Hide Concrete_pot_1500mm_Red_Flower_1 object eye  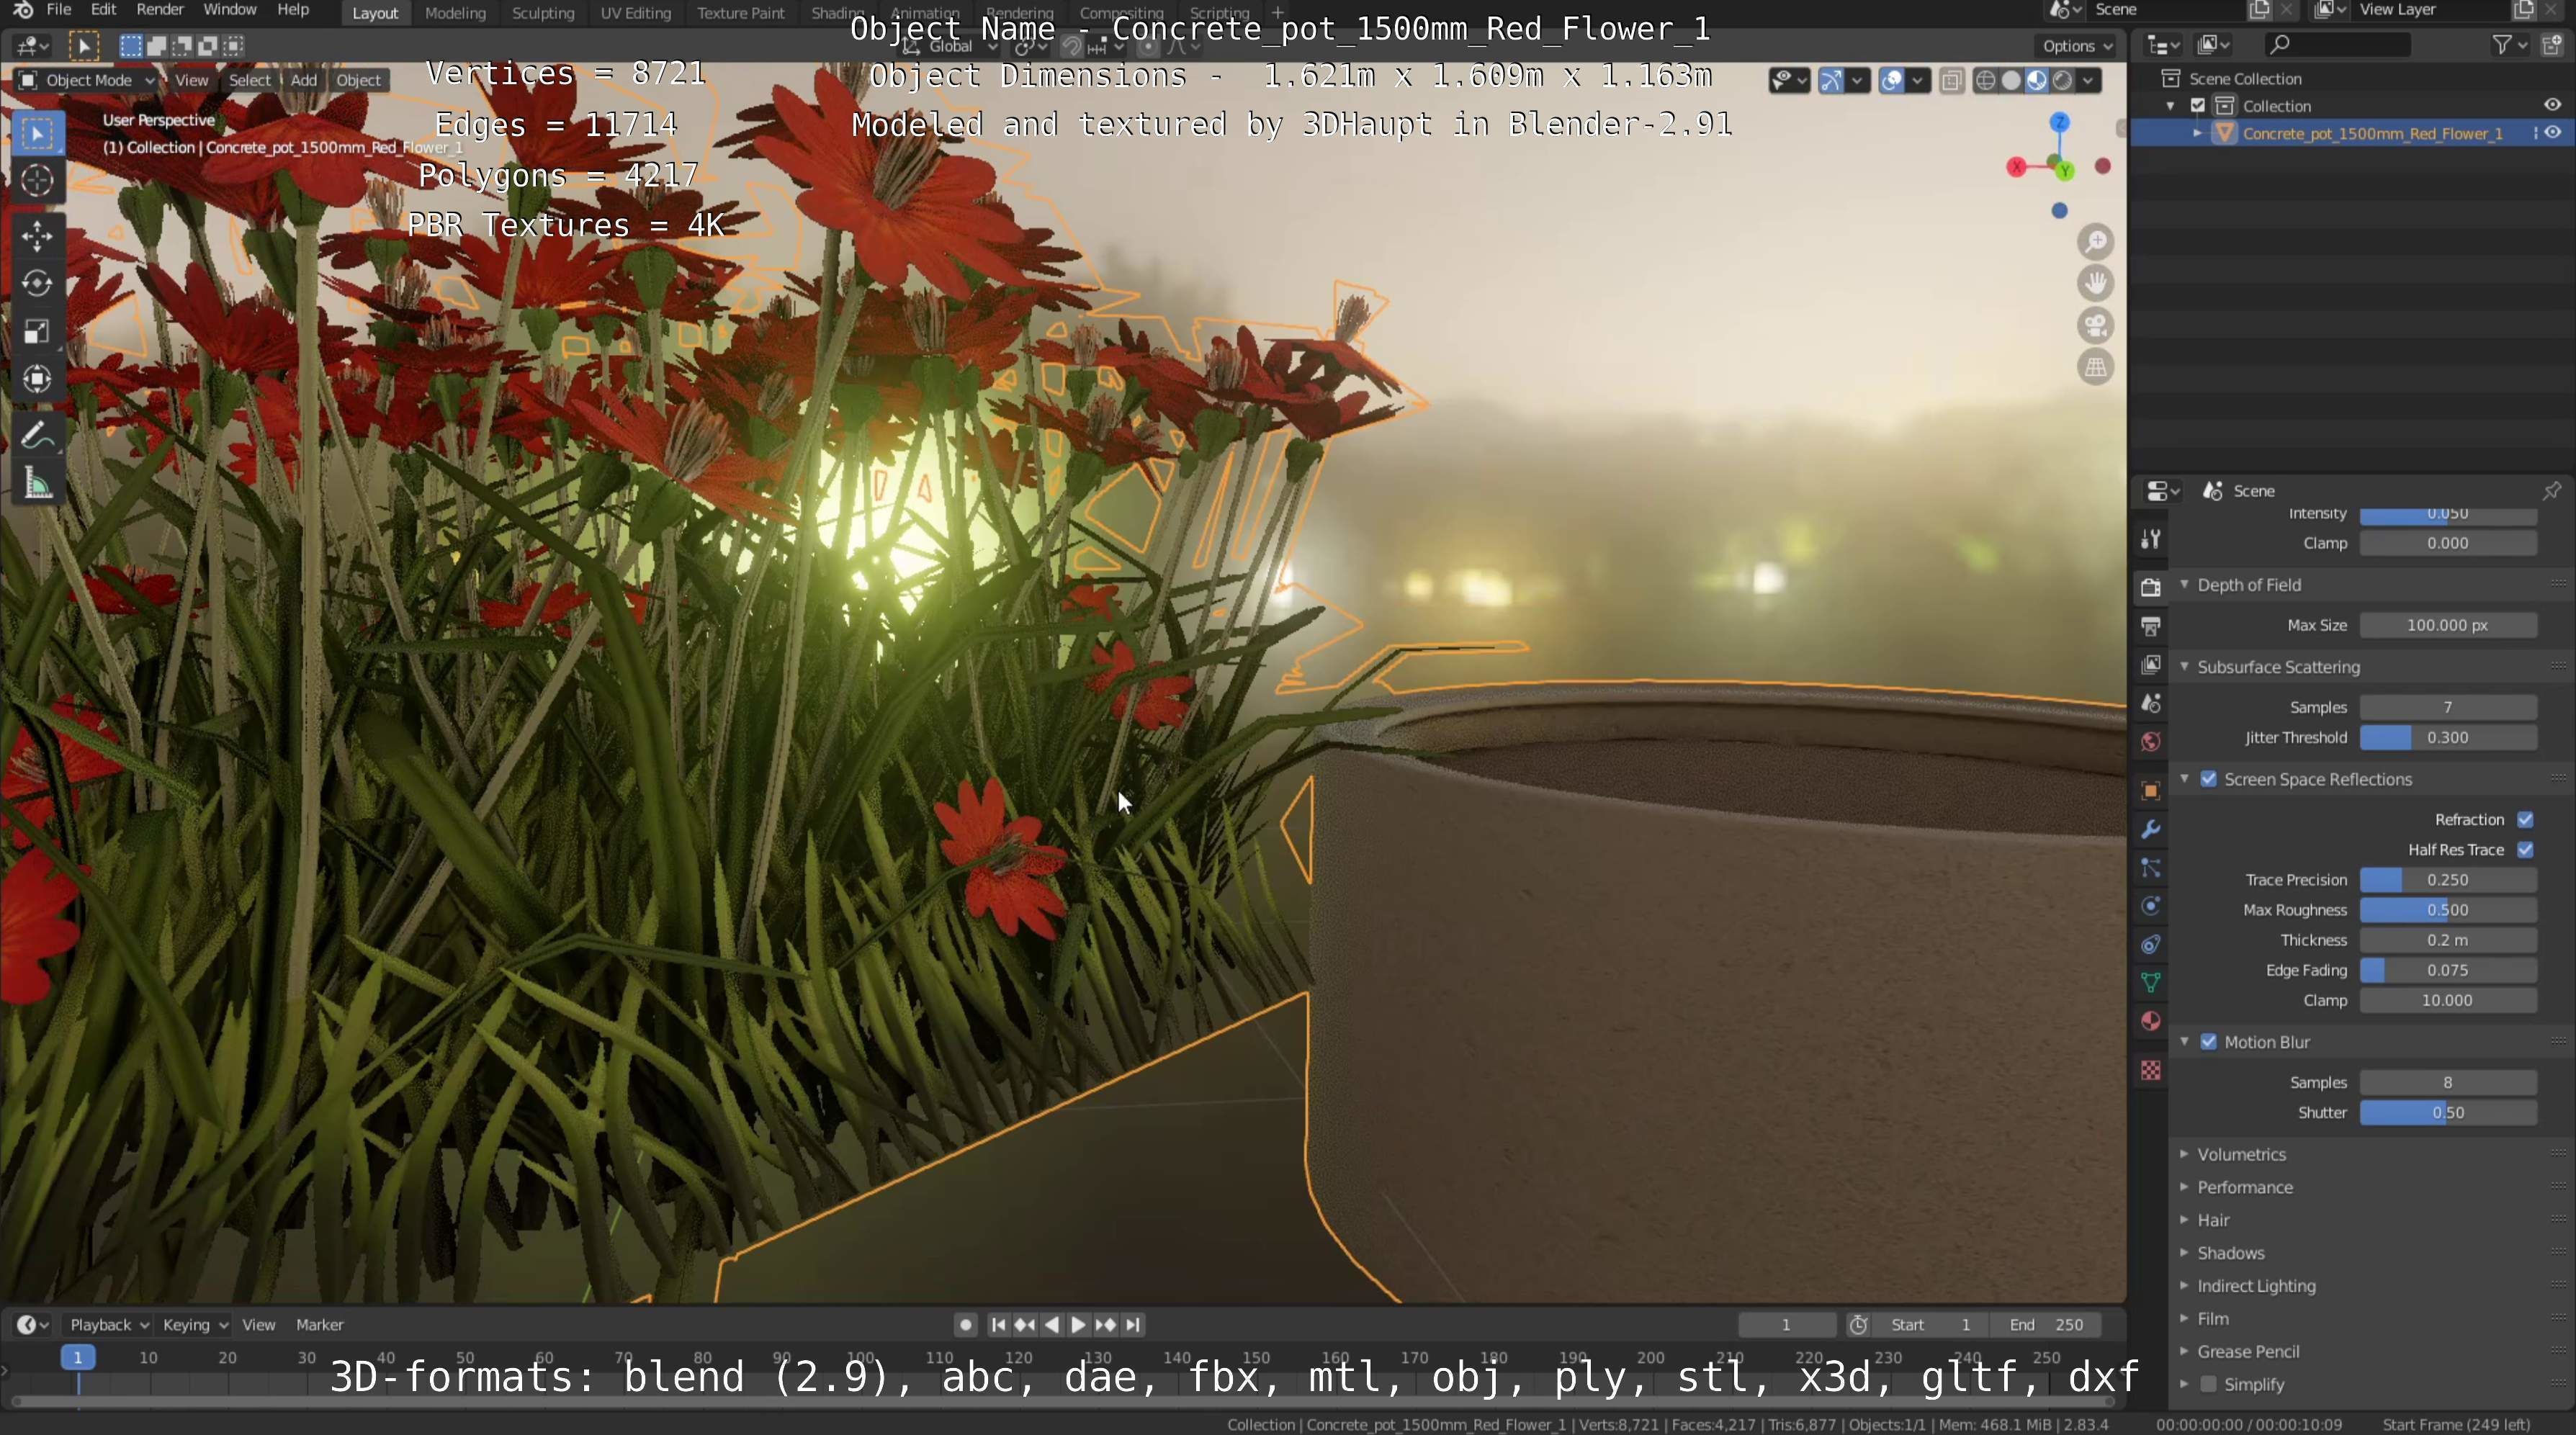[x=2553, y=133]
